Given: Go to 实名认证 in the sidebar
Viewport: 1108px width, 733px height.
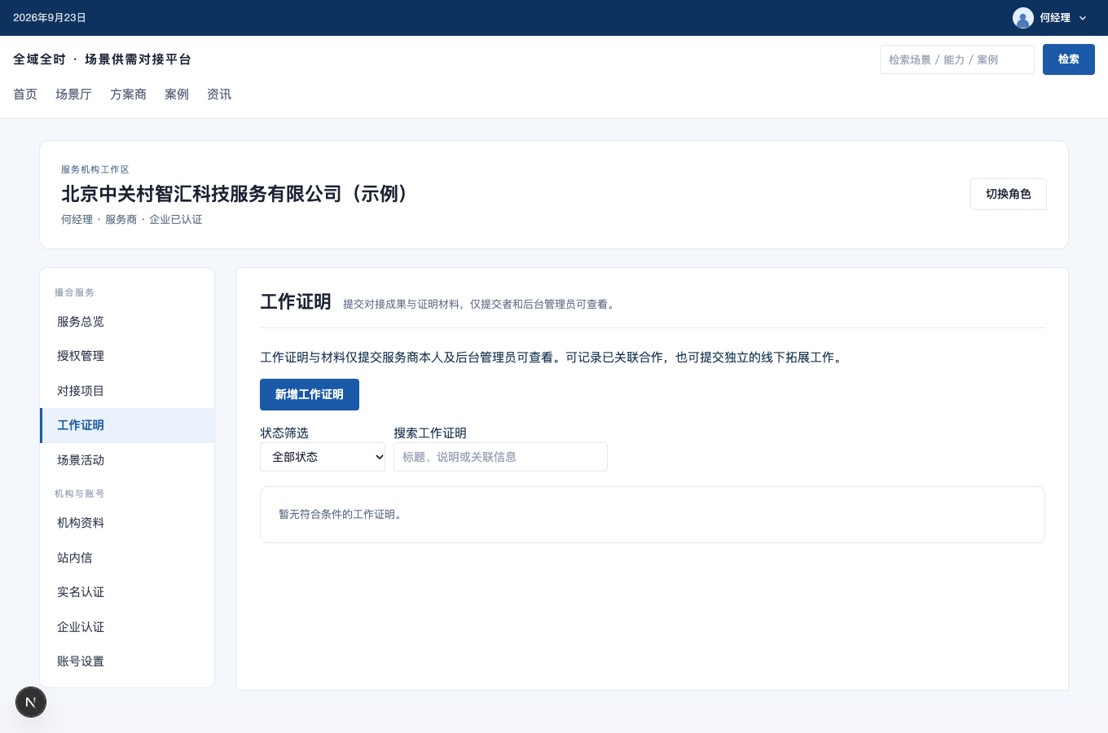Looking at the screenshot, I should [127, 592].
